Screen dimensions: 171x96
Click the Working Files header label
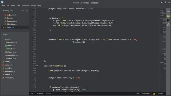click(x=8, y=11)
